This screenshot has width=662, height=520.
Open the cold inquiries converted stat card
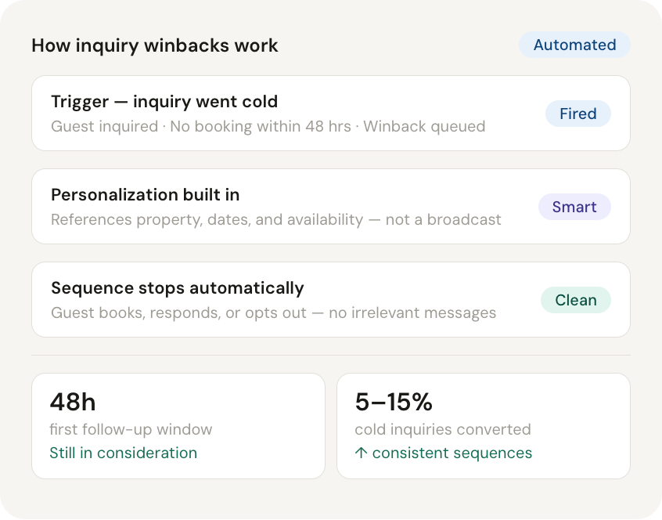point(483,425)
